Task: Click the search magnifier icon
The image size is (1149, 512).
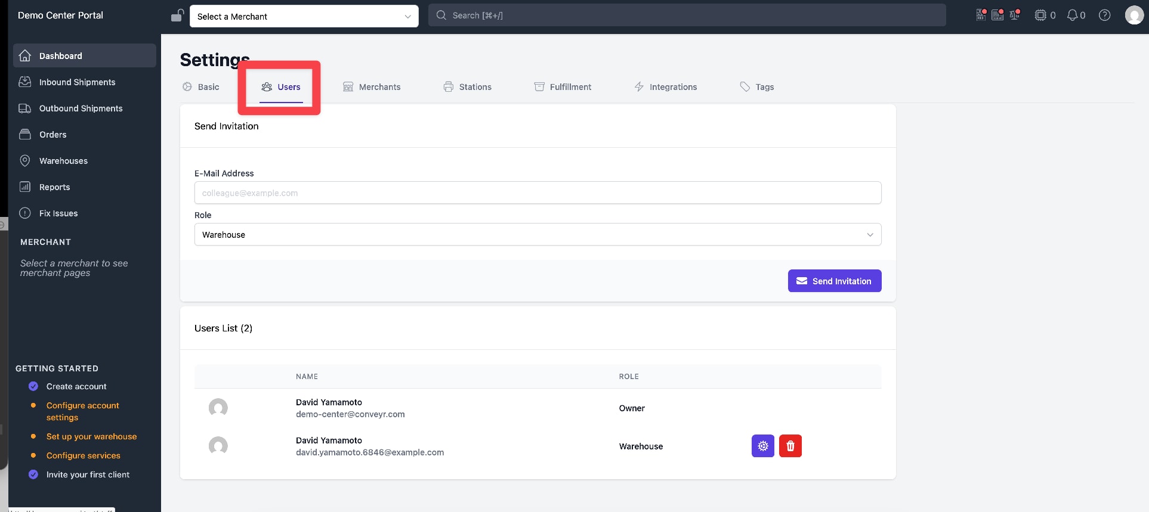Action: coord(441,15)
